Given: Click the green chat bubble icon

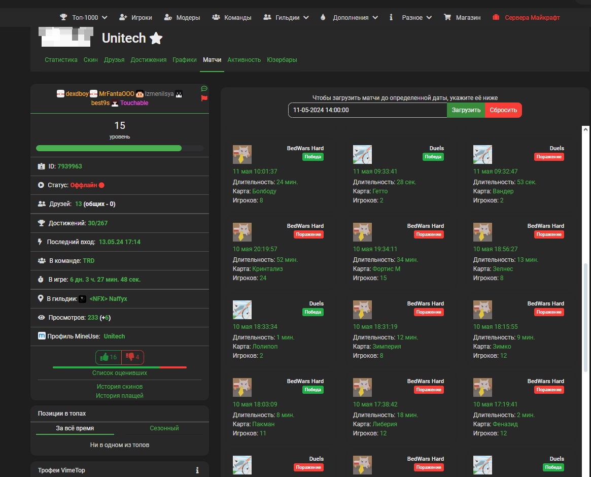Looking at the screenshot, I should coord(204,88).
